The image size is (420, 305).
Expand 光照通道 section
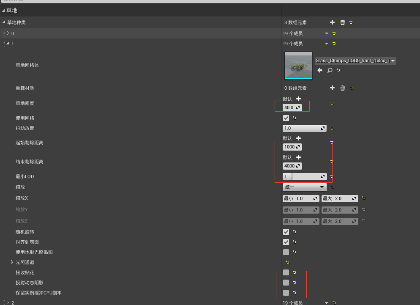[x=12, y=262]
